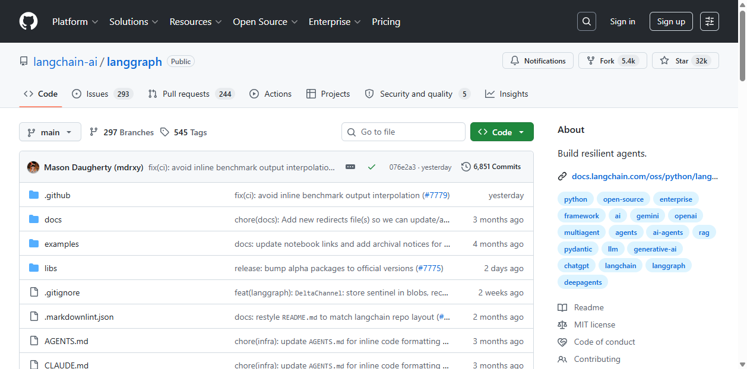This screenshot has width=747, height=369.
Task: Click the pydantic topic tag
Action: 578,249
